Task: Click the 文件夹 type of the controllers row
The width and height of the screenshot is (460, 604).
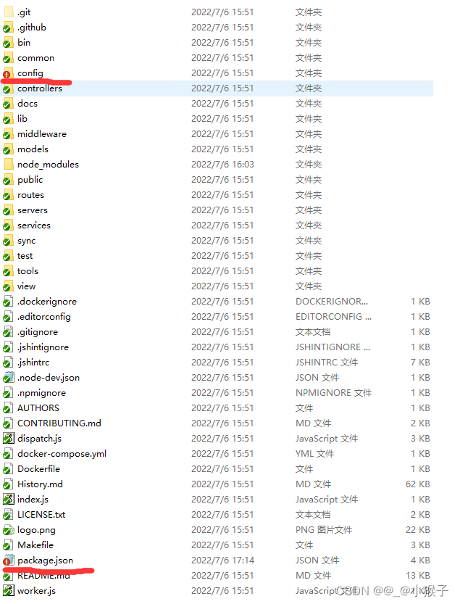Action: point(309,88)
